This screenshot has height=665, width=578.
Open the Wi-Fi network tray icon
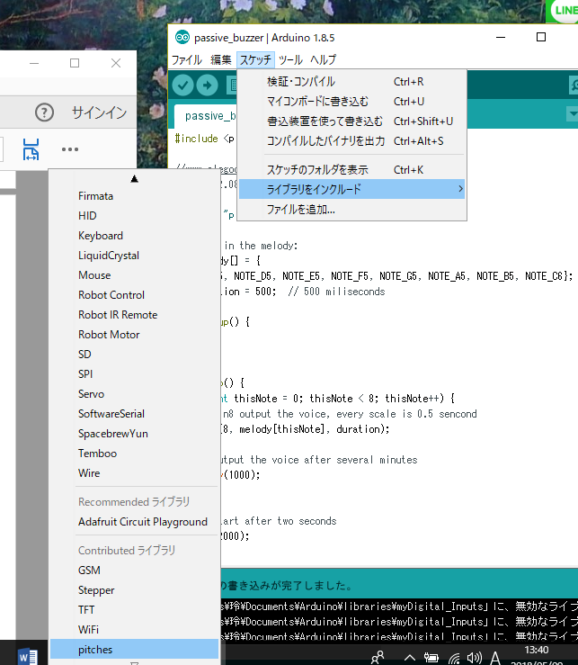pyautogui.click(x=454, y=658)
